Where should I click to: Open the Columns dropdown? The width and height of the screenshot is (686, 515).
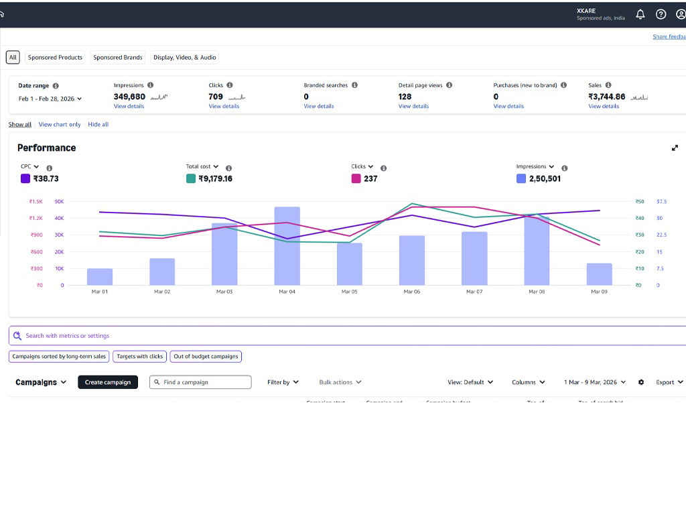point(529,382)
